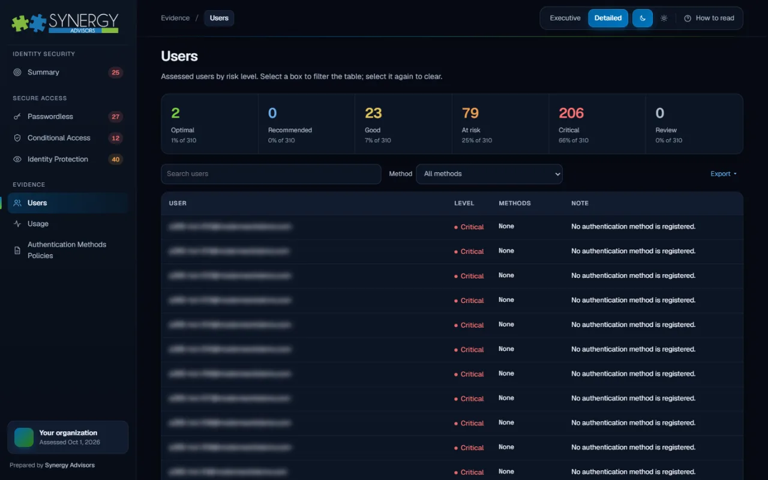Switch to dark theme with moon icon
Screen dimensions: 768x480
pos(643,18)
